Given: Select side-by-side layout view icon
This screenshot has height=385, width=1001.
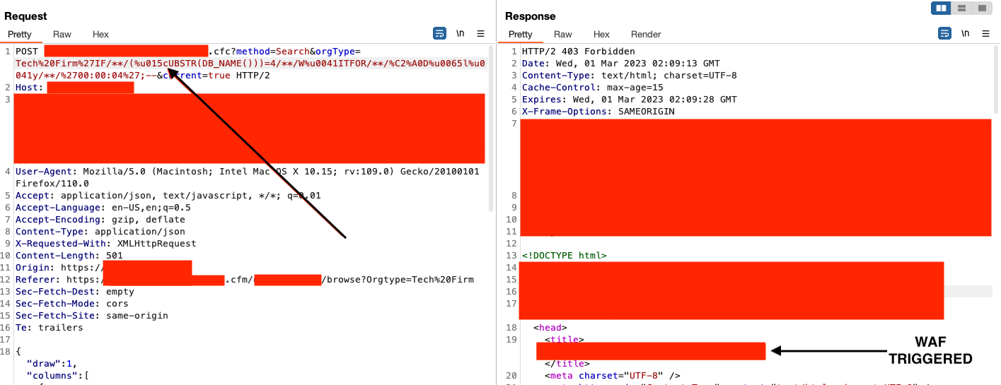Looking at the screenshot, I should point(941,8).
